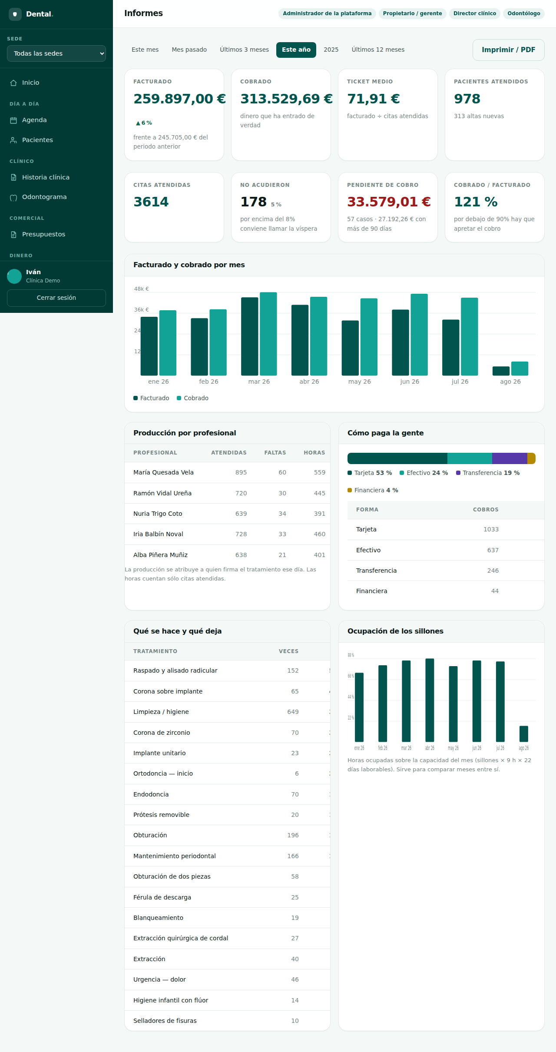This screenshot has width=556, height=1052.
Task: Click the Inicio home icon
Action: (x=13, y=83)
